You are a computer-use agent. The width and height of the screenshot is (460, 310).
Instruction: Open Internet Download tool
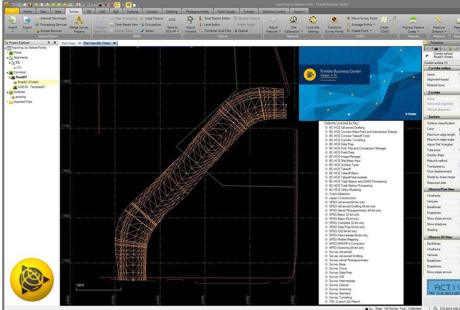(x=51, y=19)
